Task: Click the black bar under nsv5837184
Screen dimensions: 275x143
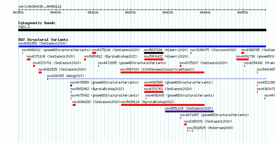Action: 154,53
